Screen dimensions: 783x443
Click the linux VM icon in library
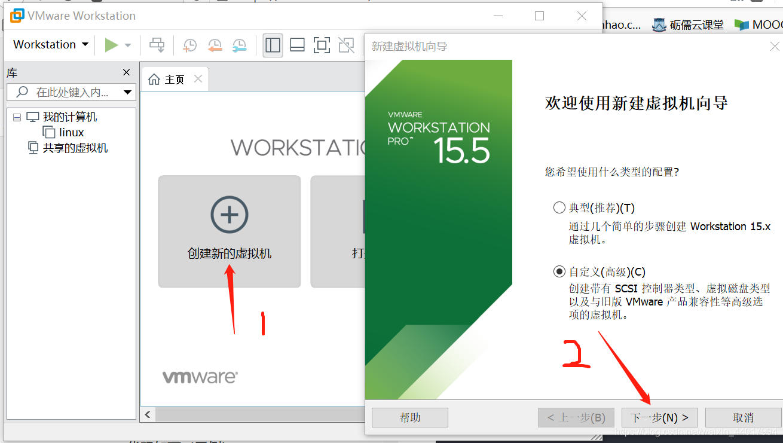[49, 133]
